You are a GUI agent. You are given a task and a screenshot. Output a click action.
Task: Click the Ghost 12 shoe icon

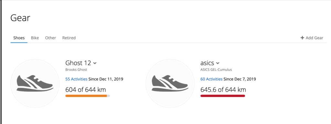point(35,83)
